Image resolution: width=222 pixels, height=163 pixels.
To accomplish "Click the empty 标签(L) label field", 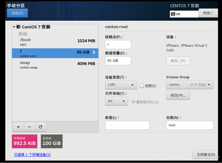I will coord(127,125).
